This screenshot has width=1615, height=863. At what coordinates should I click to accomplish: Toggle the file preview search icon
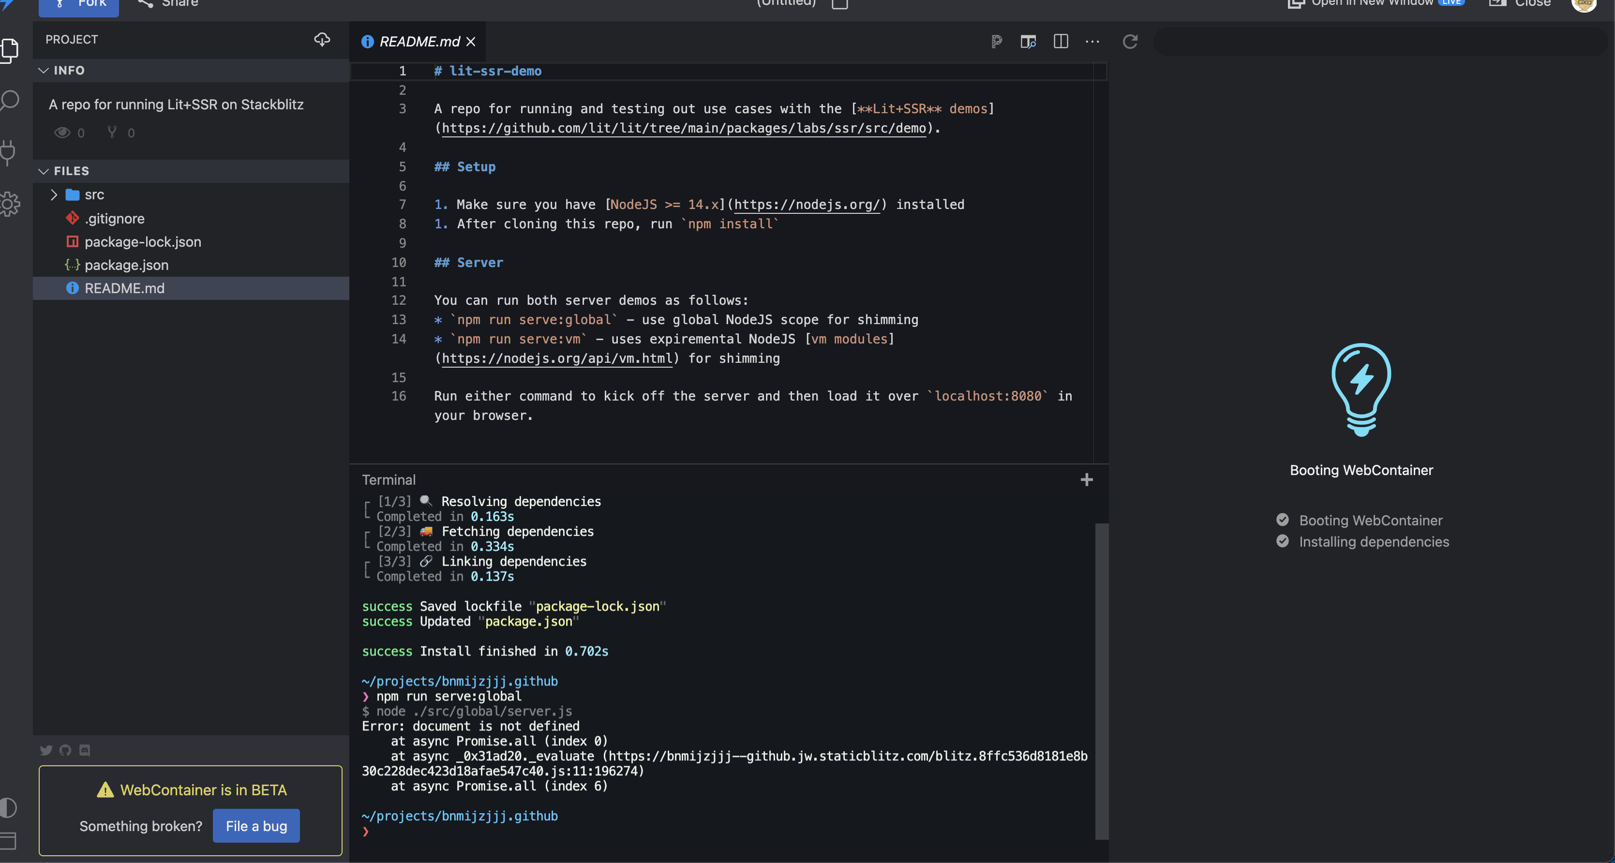pyautogui.click(x=1028, y=42)
